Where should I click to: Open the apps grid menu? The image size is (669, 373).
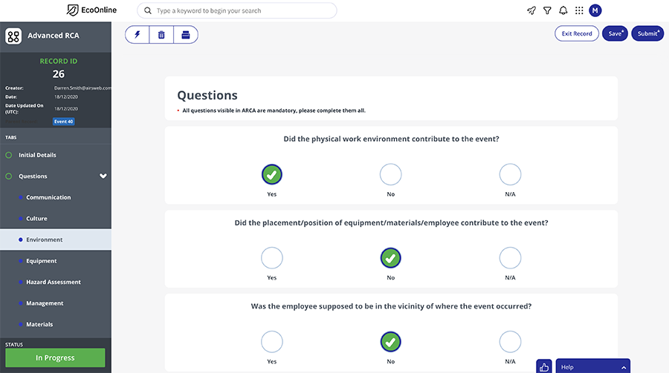(579, 10)
